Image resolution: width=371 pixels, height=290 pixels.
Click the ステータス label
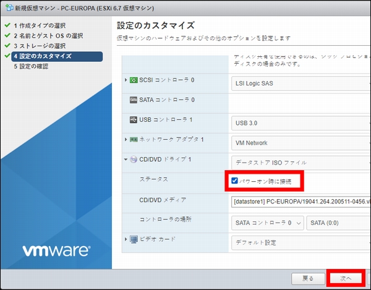pos(154,179)
